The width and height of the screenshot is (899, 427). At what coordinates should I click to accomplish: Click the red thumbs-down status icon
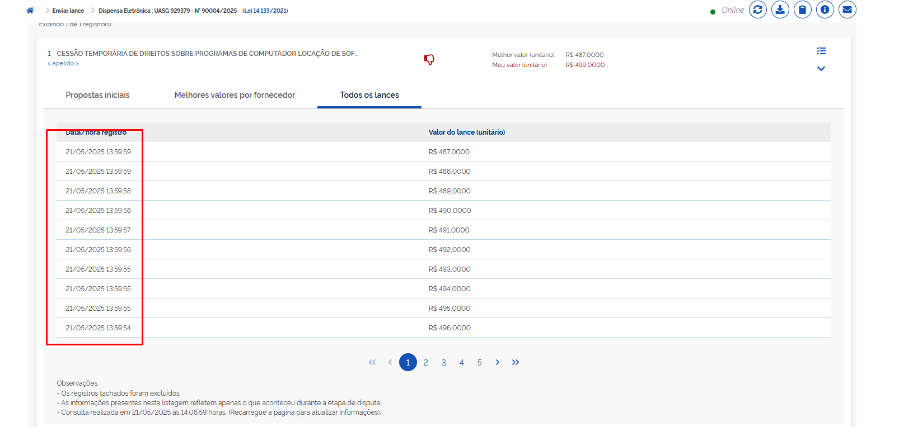coord(429,59)
